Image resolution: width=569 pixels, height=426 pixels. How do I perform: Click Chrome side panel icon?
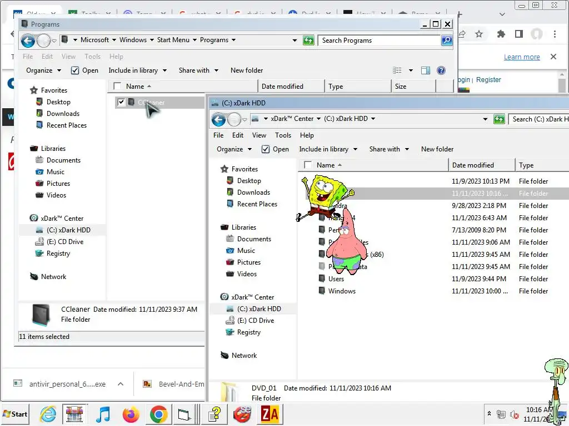pos(519,34)
